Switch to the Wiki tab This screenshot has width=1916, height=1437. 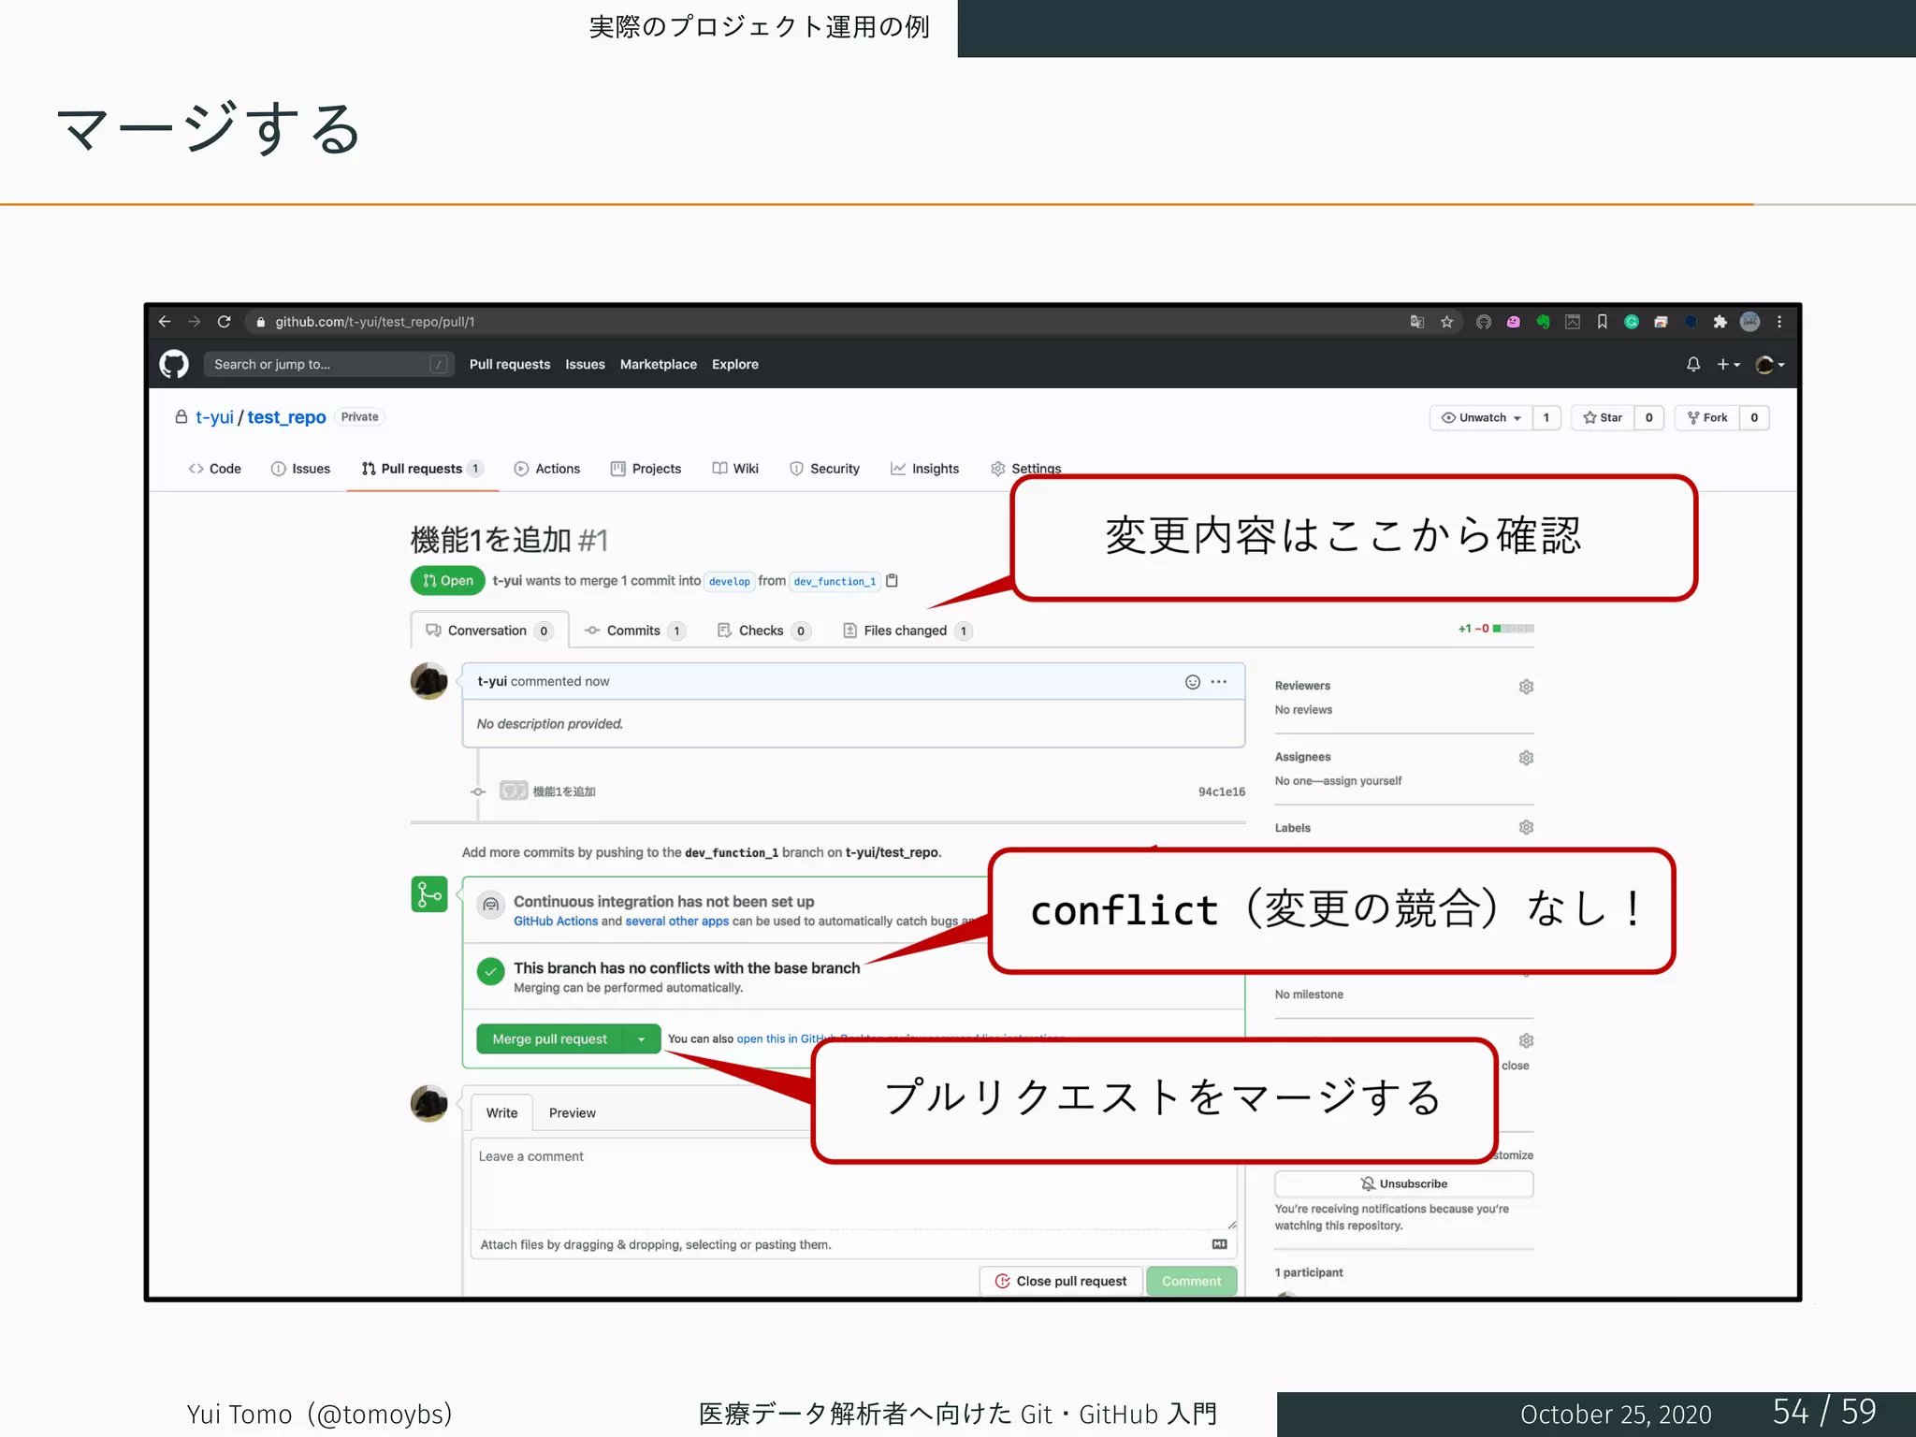[x=735, y=469]
